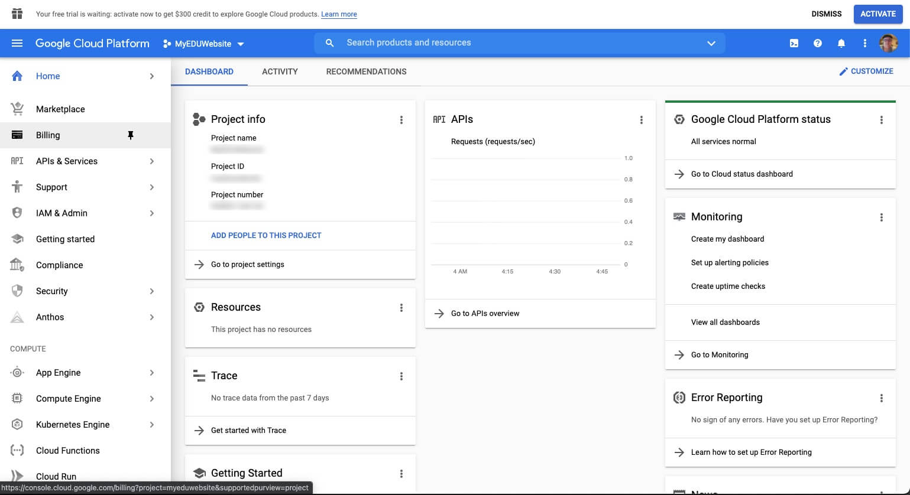This screenshot has height=495, width=910.
Task: Switch to the Recommendations tab
Action: tap(366, 71)
